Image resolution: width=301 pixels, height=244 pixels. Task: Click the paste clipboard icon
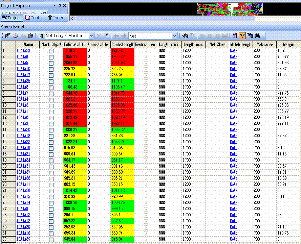(30, 36)
